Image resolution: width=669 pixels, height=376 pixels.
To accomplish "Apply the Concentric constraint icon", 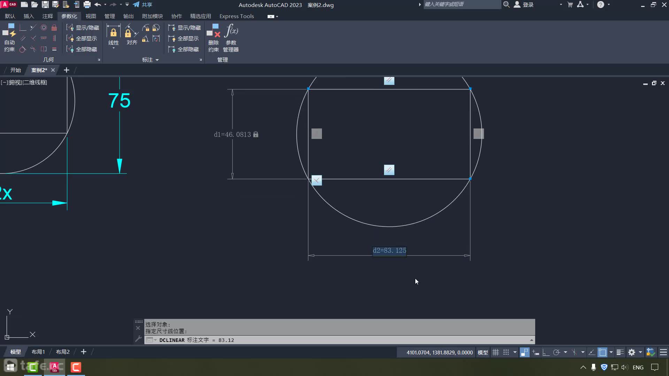I will [44, 28].
